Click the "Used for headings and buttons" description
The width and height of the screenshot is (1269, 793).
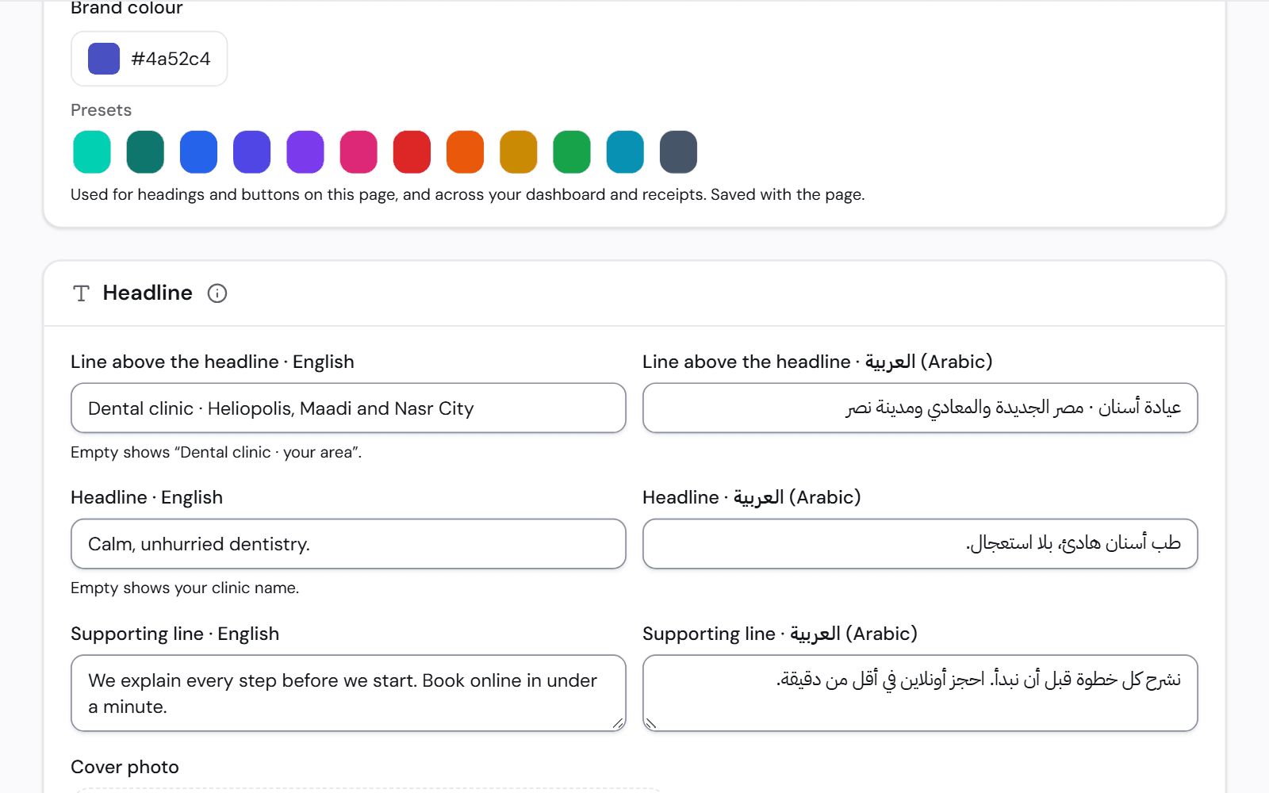[x=467, y=194]
